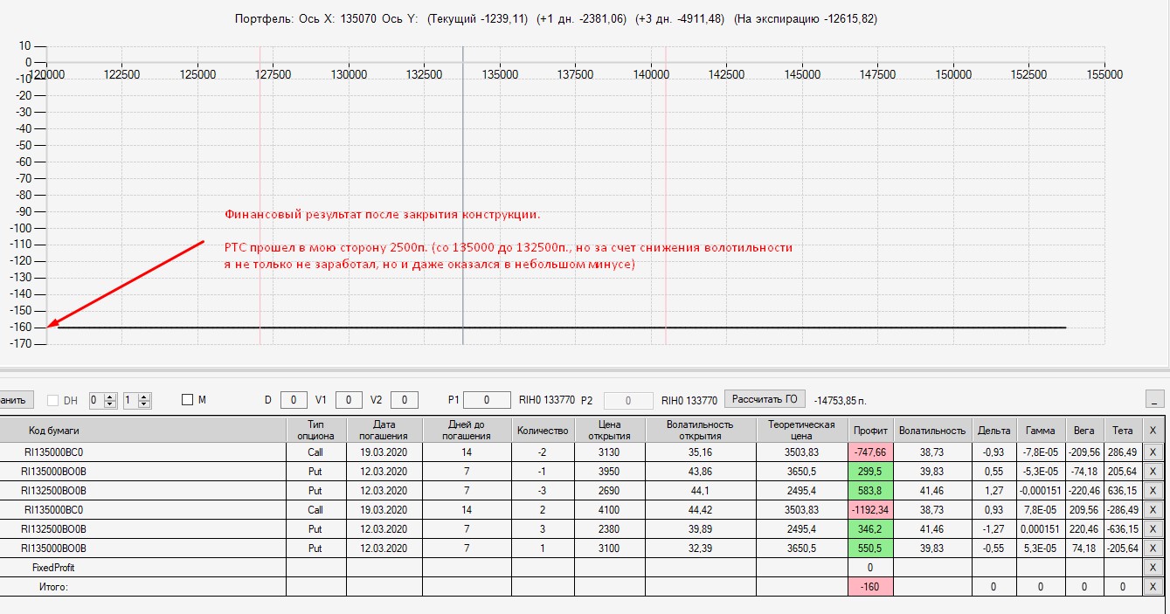Screen dimensions: 1170x614
Task: Click the FixedProfit row label
Action: click(x=55, y=567)
